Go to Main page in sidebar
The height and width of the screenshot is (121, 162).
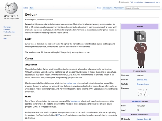(7, 27)
